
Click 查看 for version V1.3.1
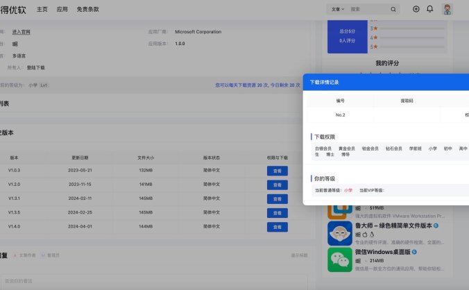coord(278,199)
